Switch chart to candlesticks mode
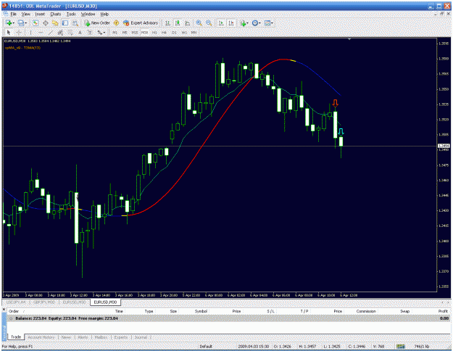The height and width of the screenshot is (351, 453). coord(177,22)
